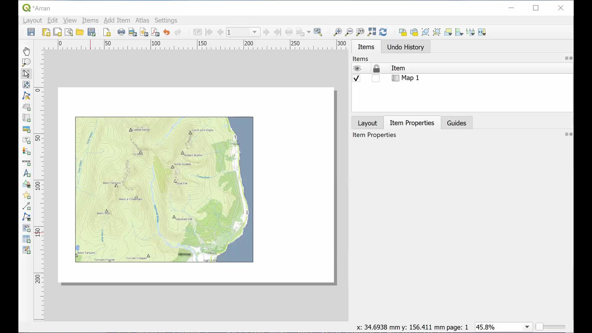Lock the Map 1 item
The width and height of the screenshot is (592, 333).
[x=376, y=78]
